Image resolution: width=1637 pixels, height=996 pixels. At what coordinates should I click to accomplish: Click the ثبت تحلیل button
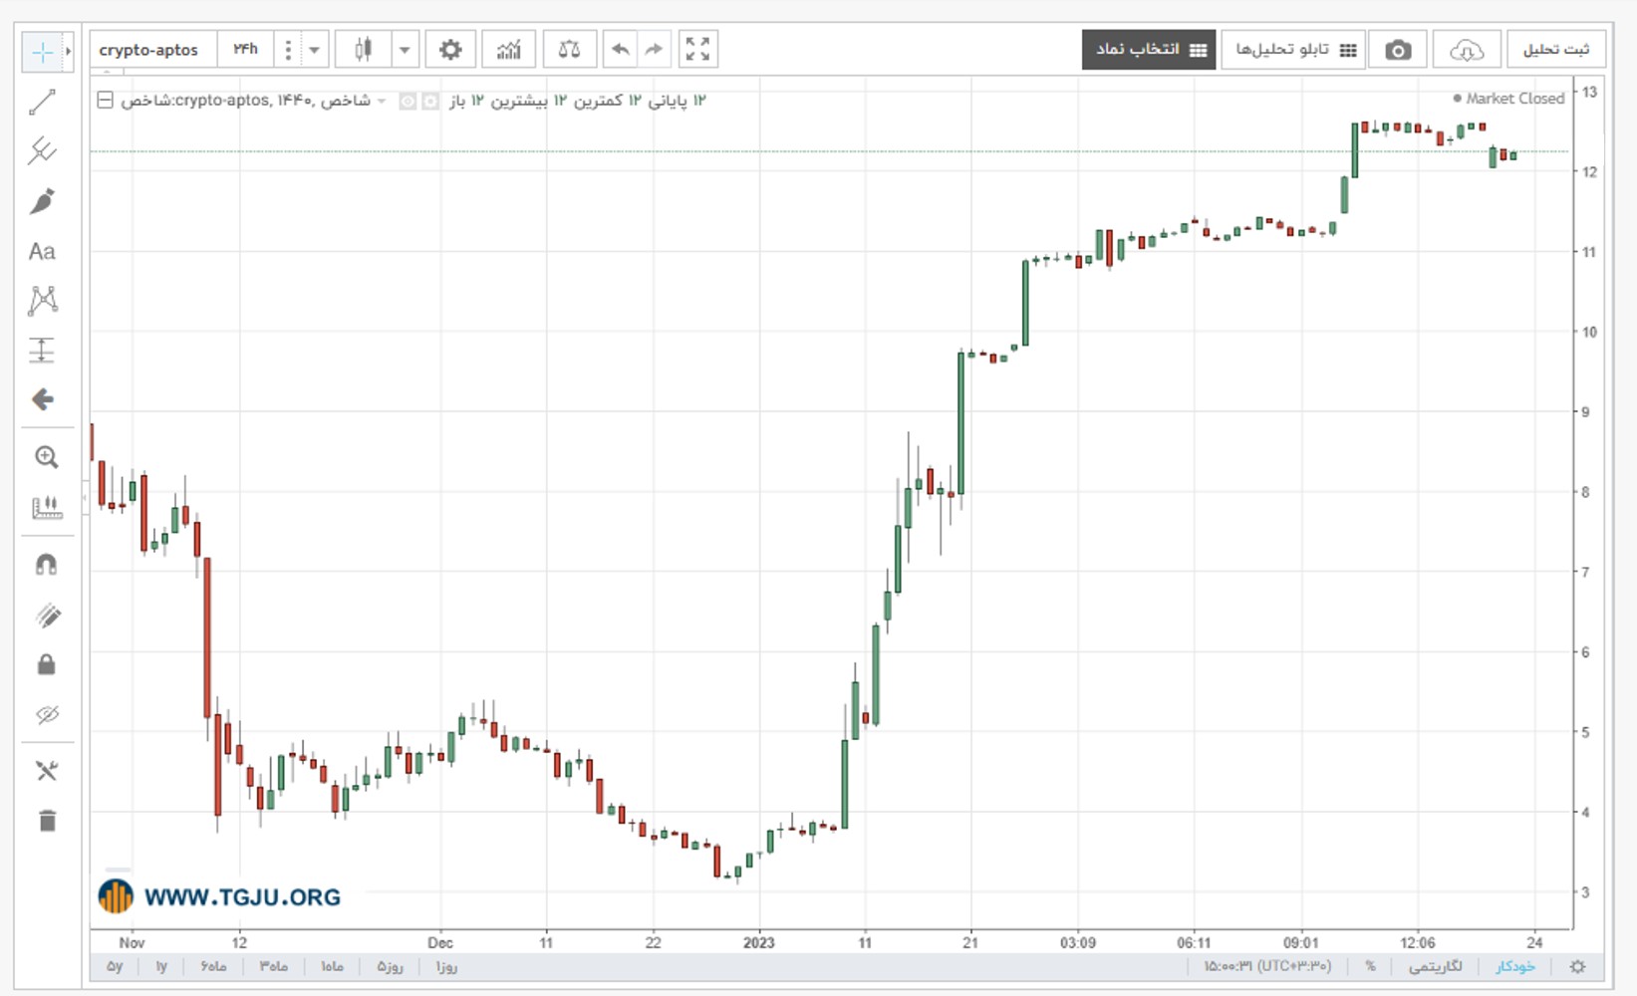coord(1555,50)
